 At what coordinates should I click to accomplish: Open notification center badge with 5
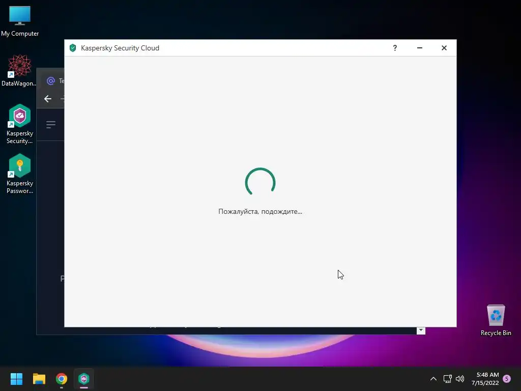tap(507, 379)
